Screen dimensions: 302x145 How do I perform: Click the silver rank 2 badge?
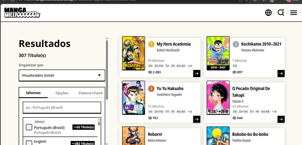coord(236,44)
